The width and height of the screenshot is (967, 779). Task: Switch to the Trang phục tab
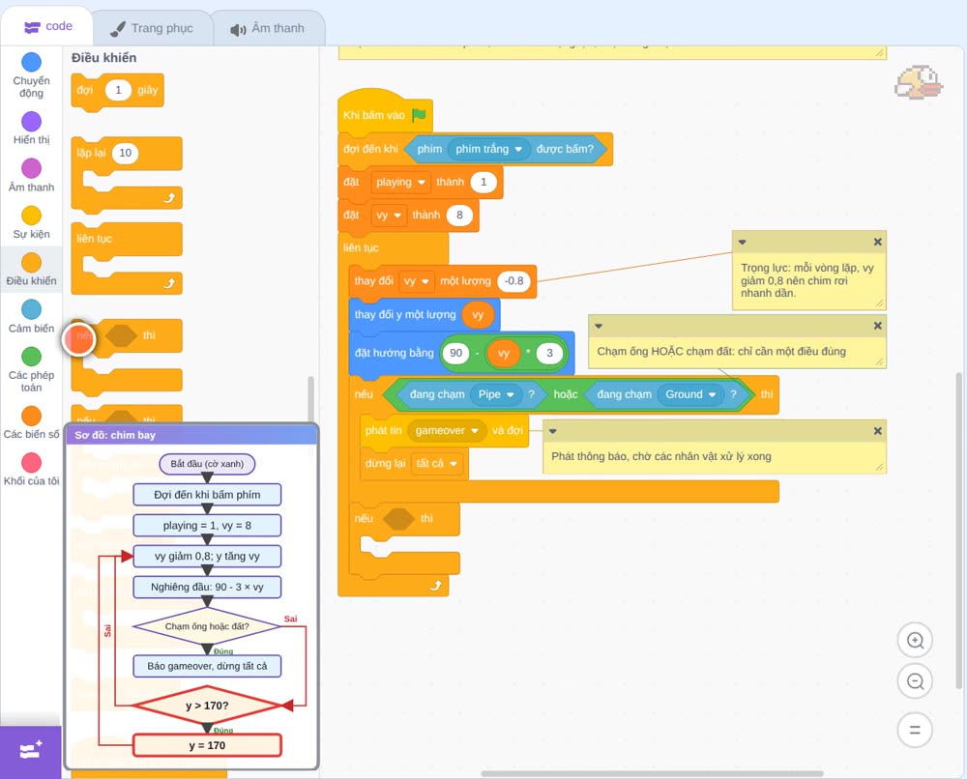(x=152, y=28)
